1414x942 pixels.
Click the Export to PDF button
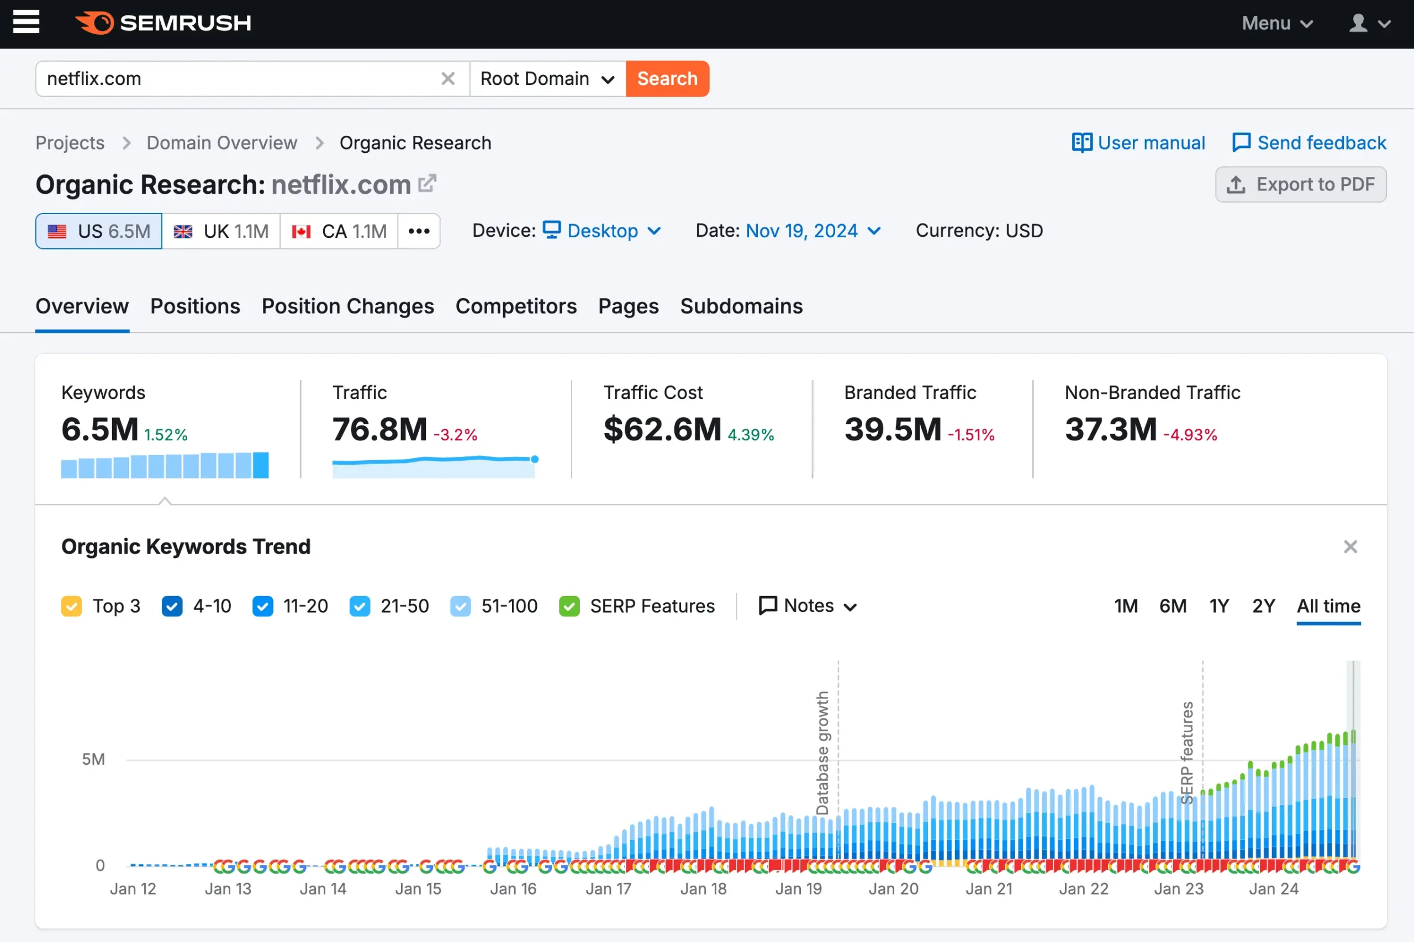1301,184
